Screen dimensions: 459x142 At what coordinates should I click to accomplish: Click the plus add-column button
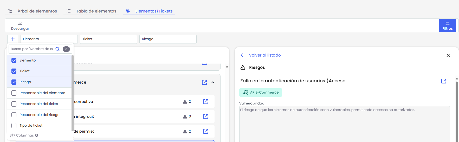(x=13, y=39)
